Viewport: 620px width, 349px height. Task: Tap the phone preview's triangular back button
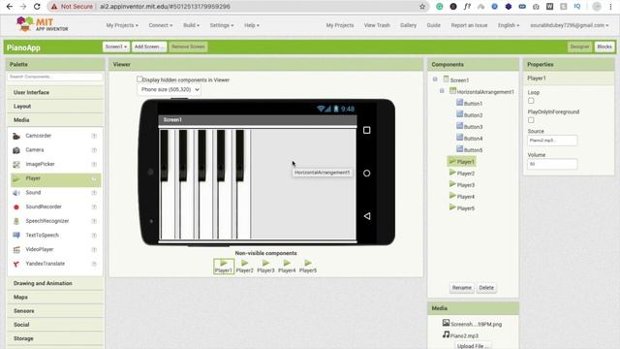click(367, 216)
